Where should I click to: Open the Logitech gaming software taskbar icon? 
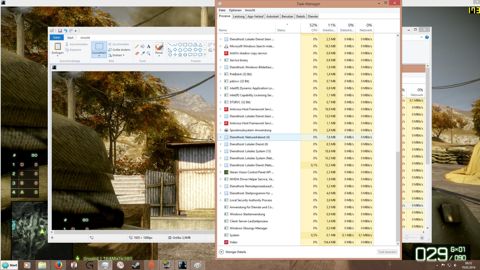(89, 265)
